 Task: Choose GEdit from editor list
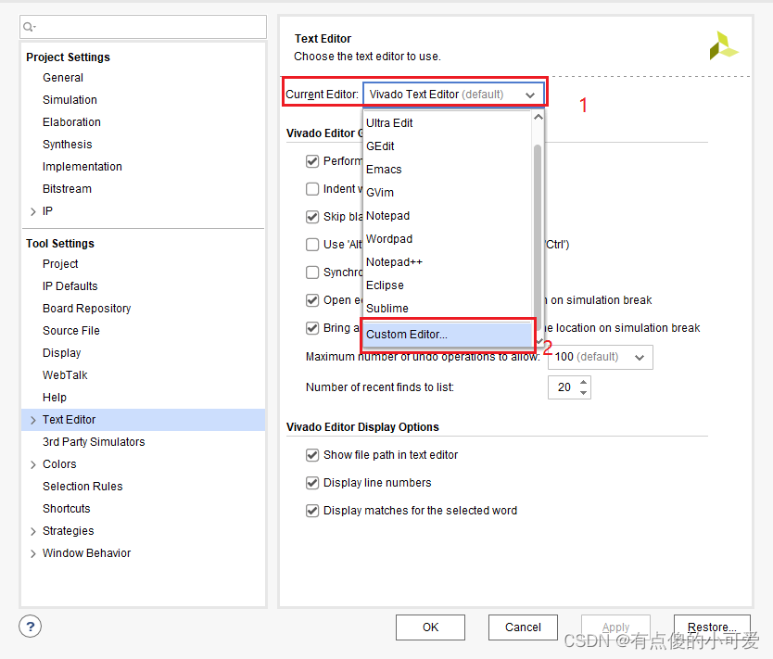[x=447, y=146]
